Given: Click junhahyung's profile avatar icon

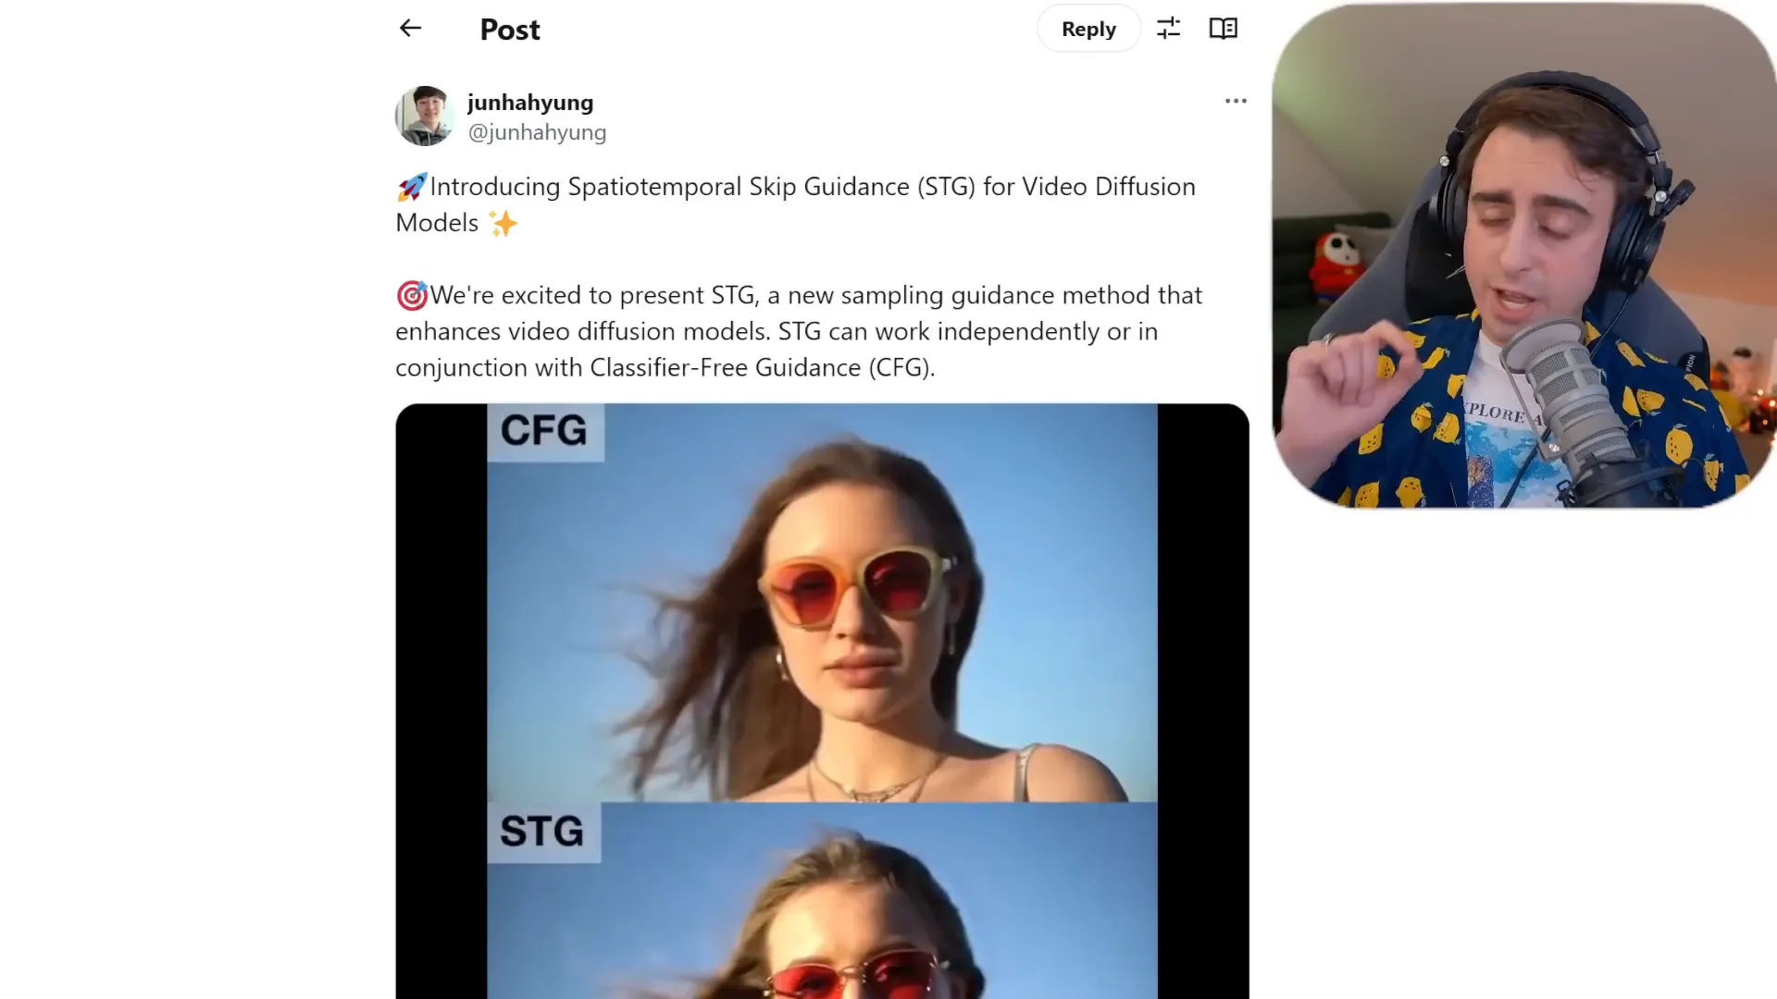Looking at the screenshot, I should 425,115.
